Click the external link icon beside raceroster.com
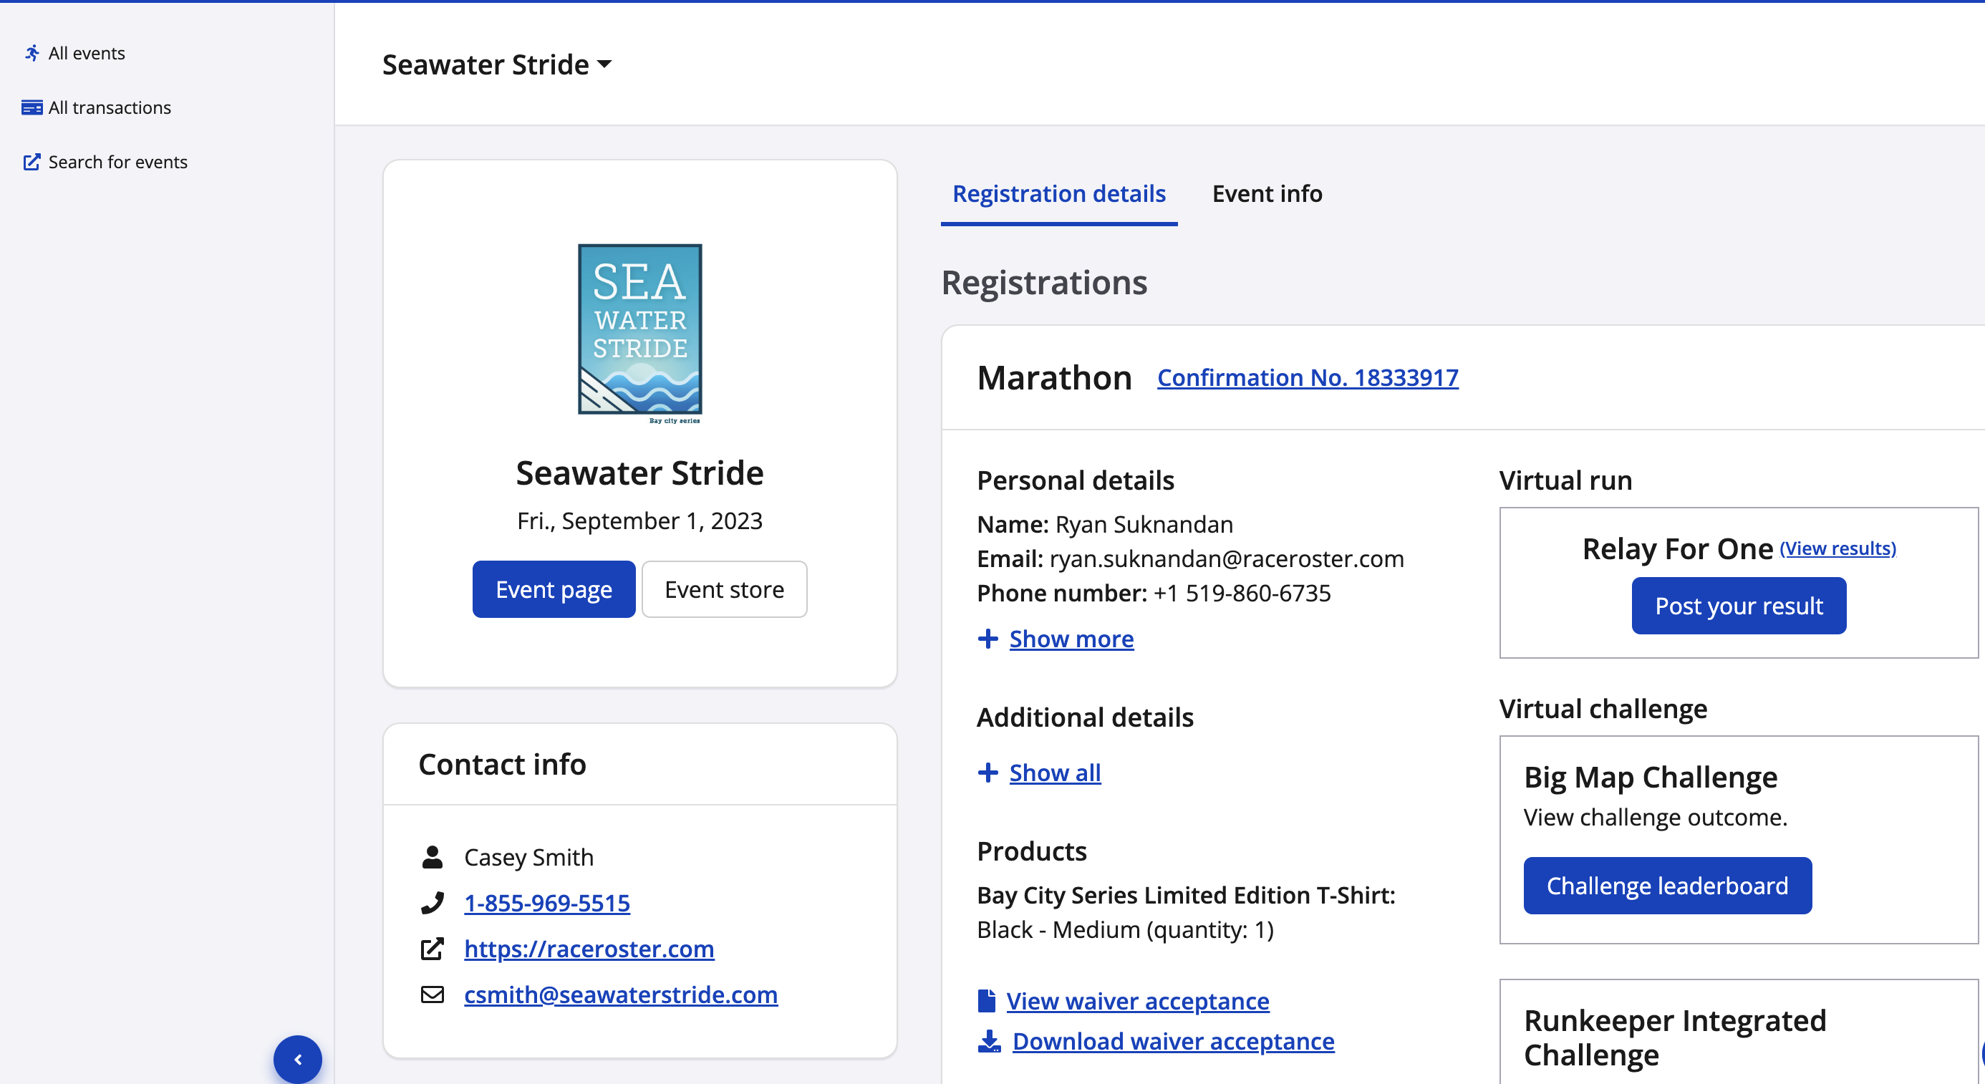Image resolution: width=1985 pixels, height=1084 pixels. (x=433, y=949)
